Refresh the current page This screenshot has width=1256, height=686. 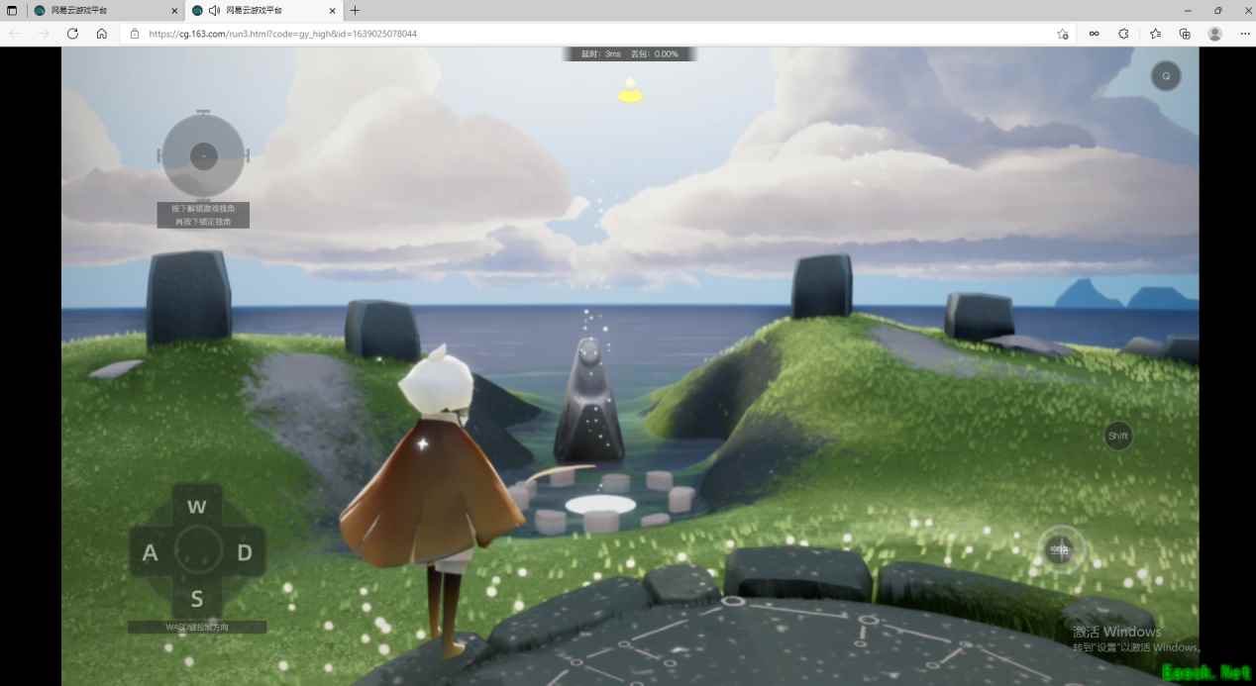point(72,34)
